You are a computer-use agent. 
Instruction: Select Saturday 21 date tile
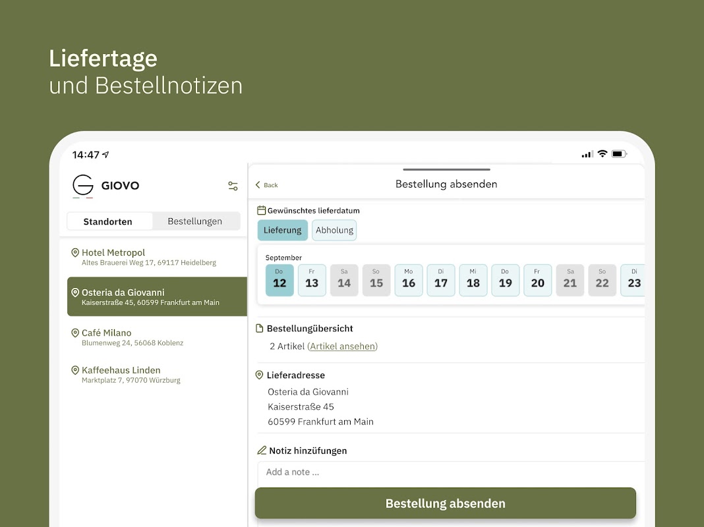coord(570,280)
